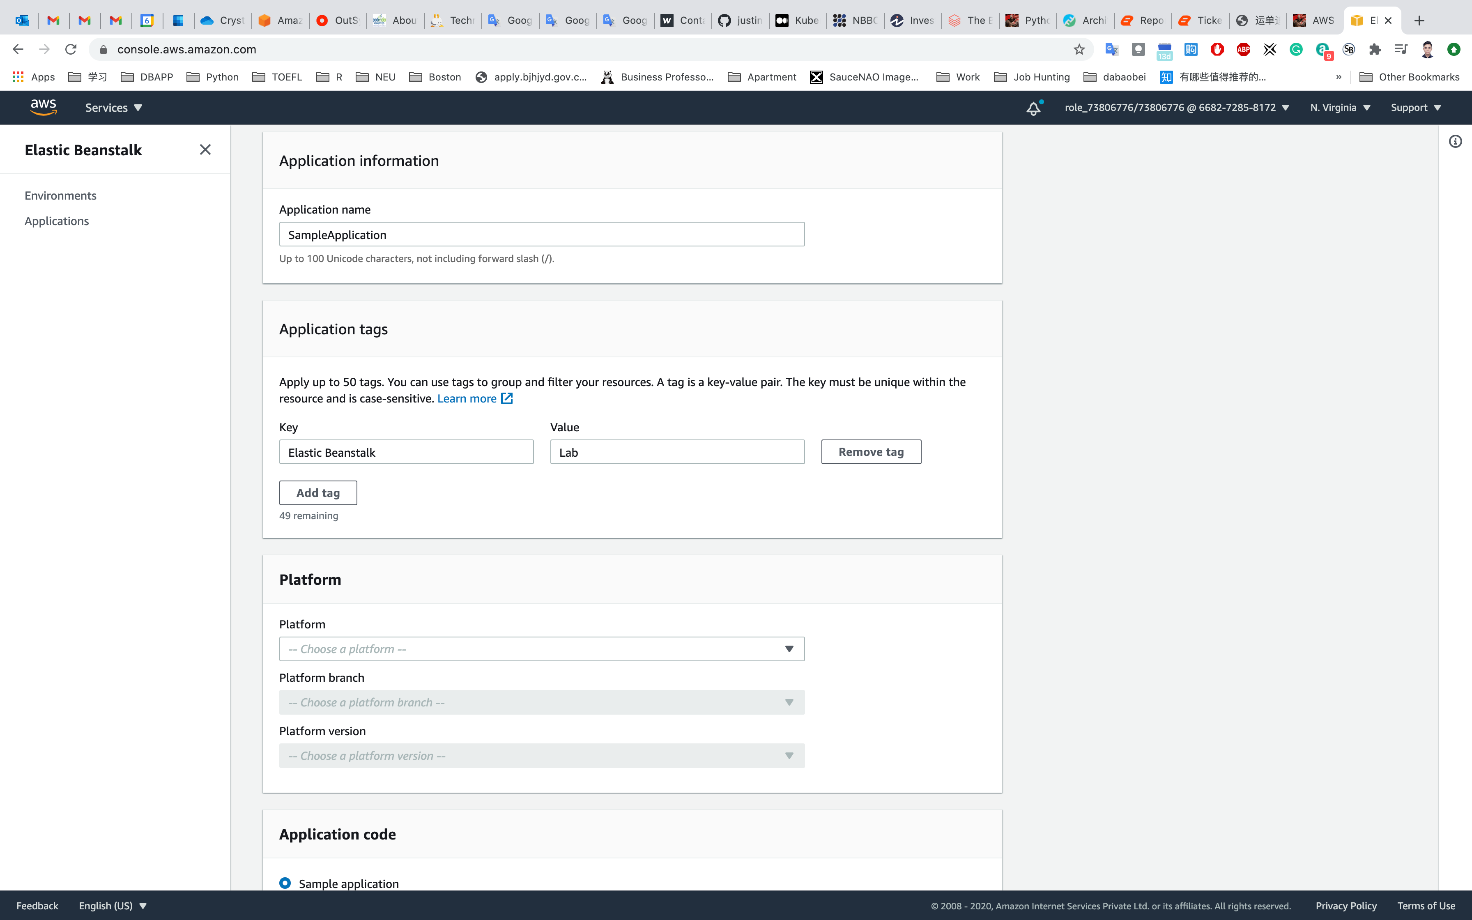
Task: Go to Environments in the sidebar
Action: click(60, 195)
